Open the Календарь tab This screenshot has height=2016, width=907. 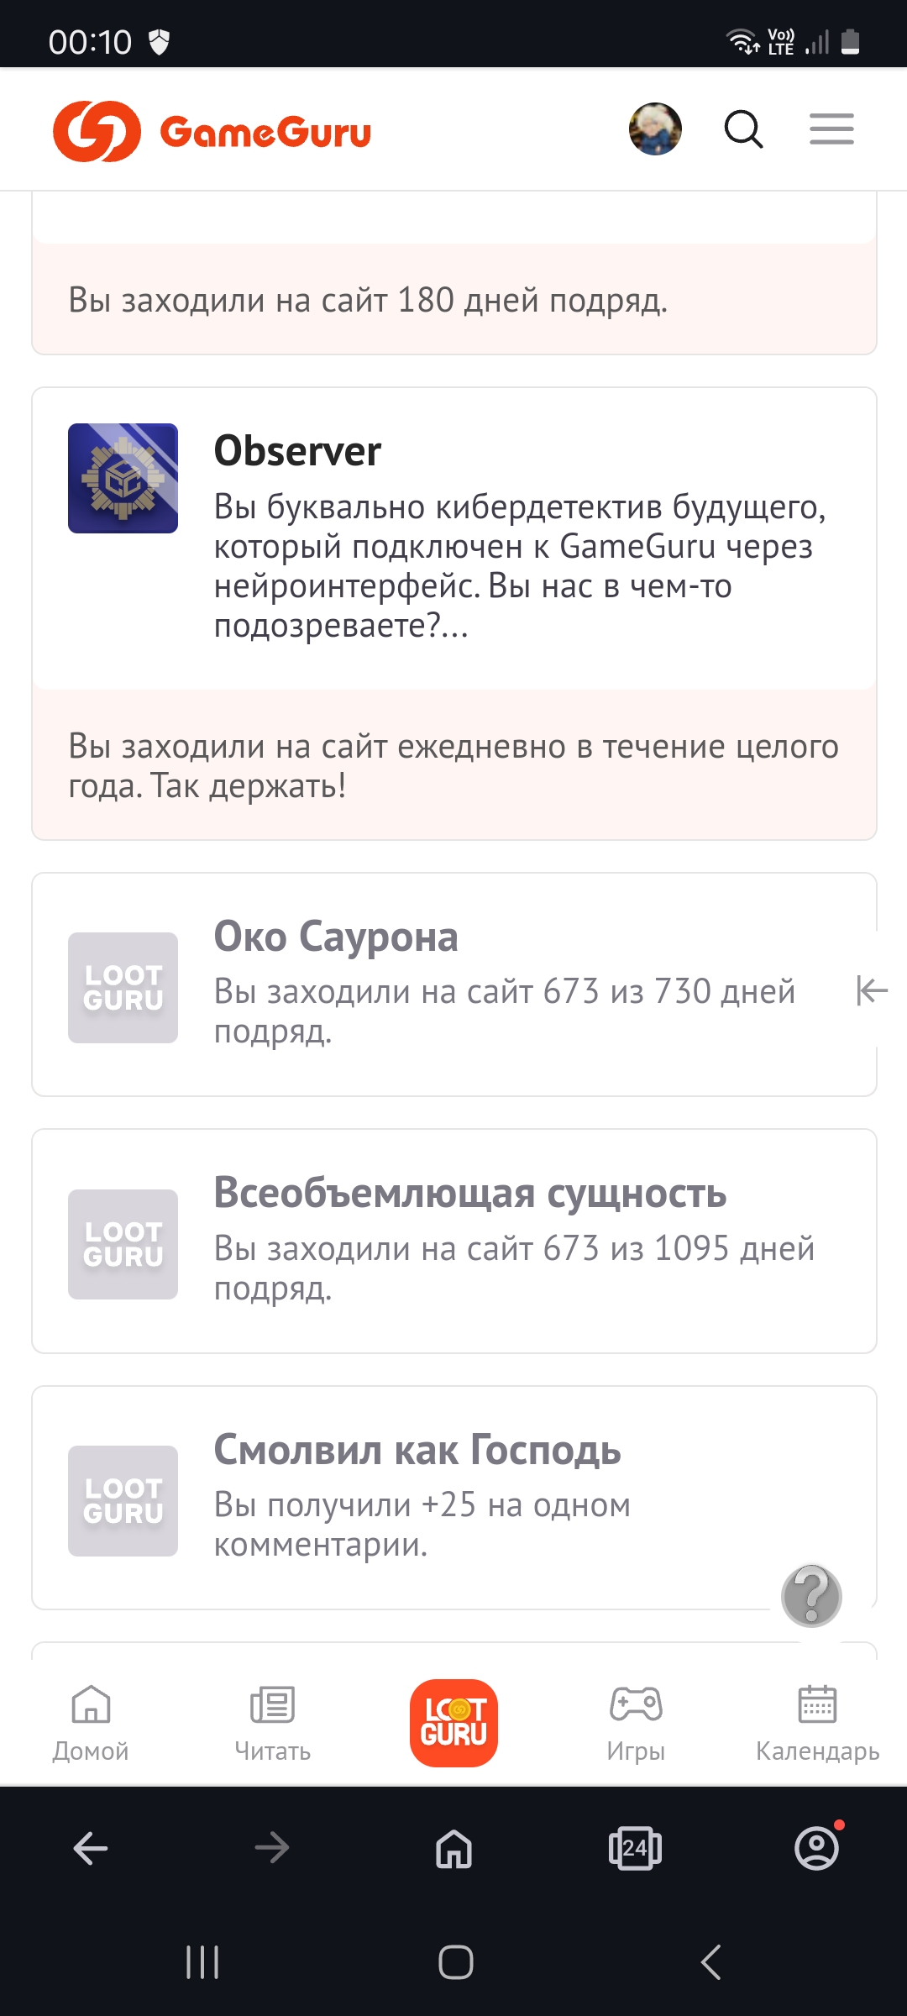pos(817,1722)
